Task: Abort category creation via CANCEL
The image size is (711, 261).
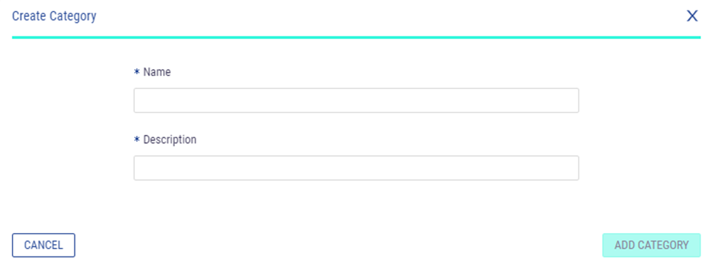Action: (44, 245)
